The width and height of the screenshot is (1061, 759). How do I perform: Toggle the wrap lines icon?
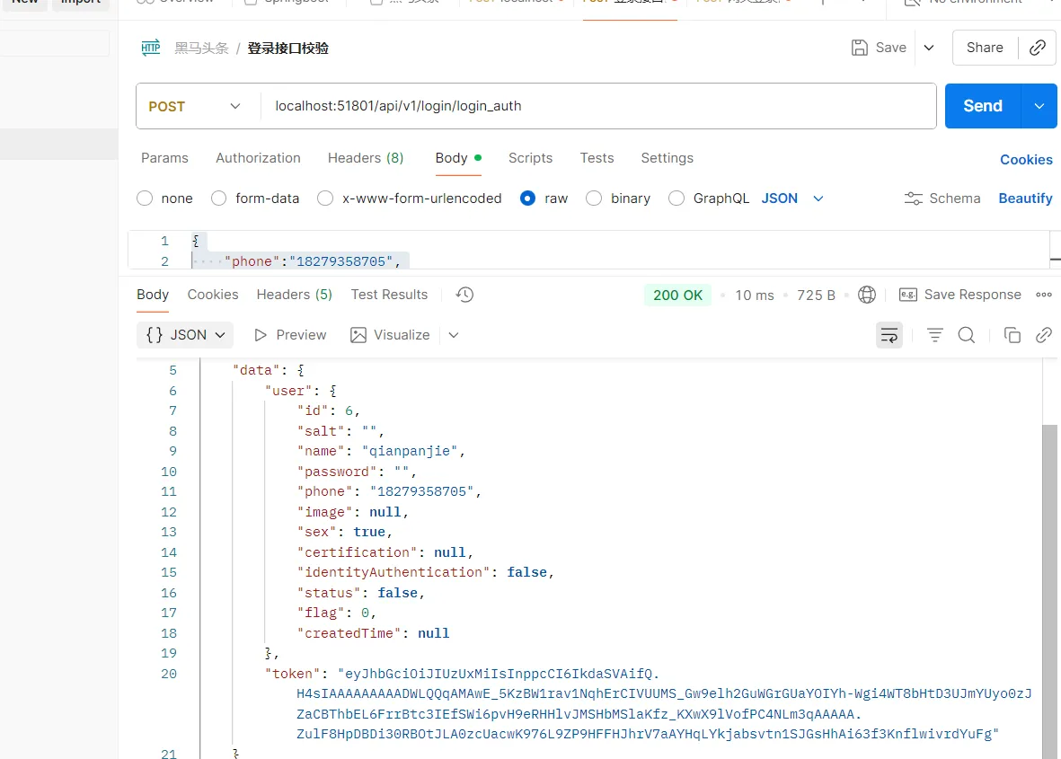point(889,335)
